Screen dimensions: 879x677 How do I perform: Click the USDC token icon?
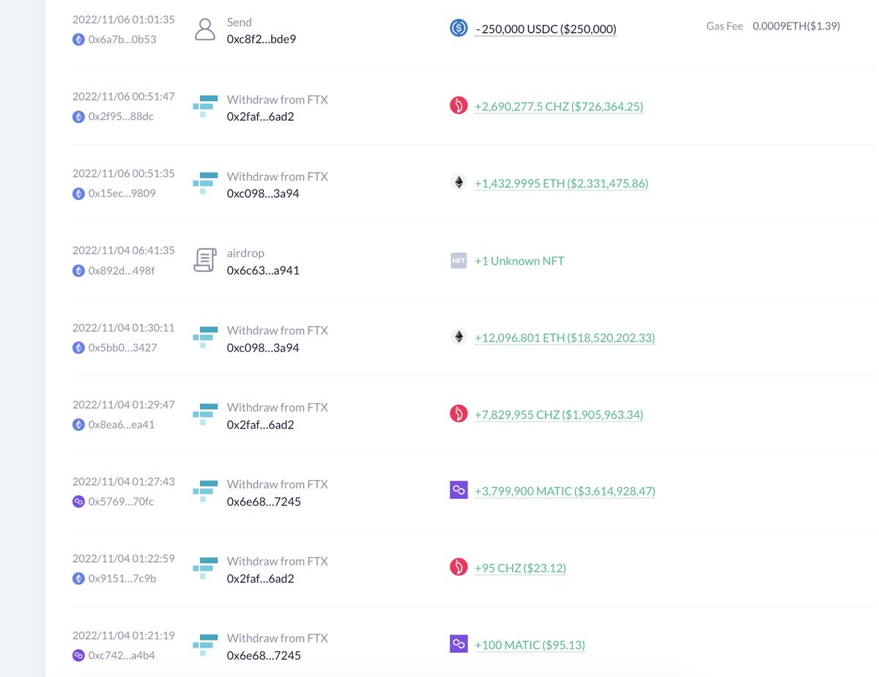pos(459,29)
